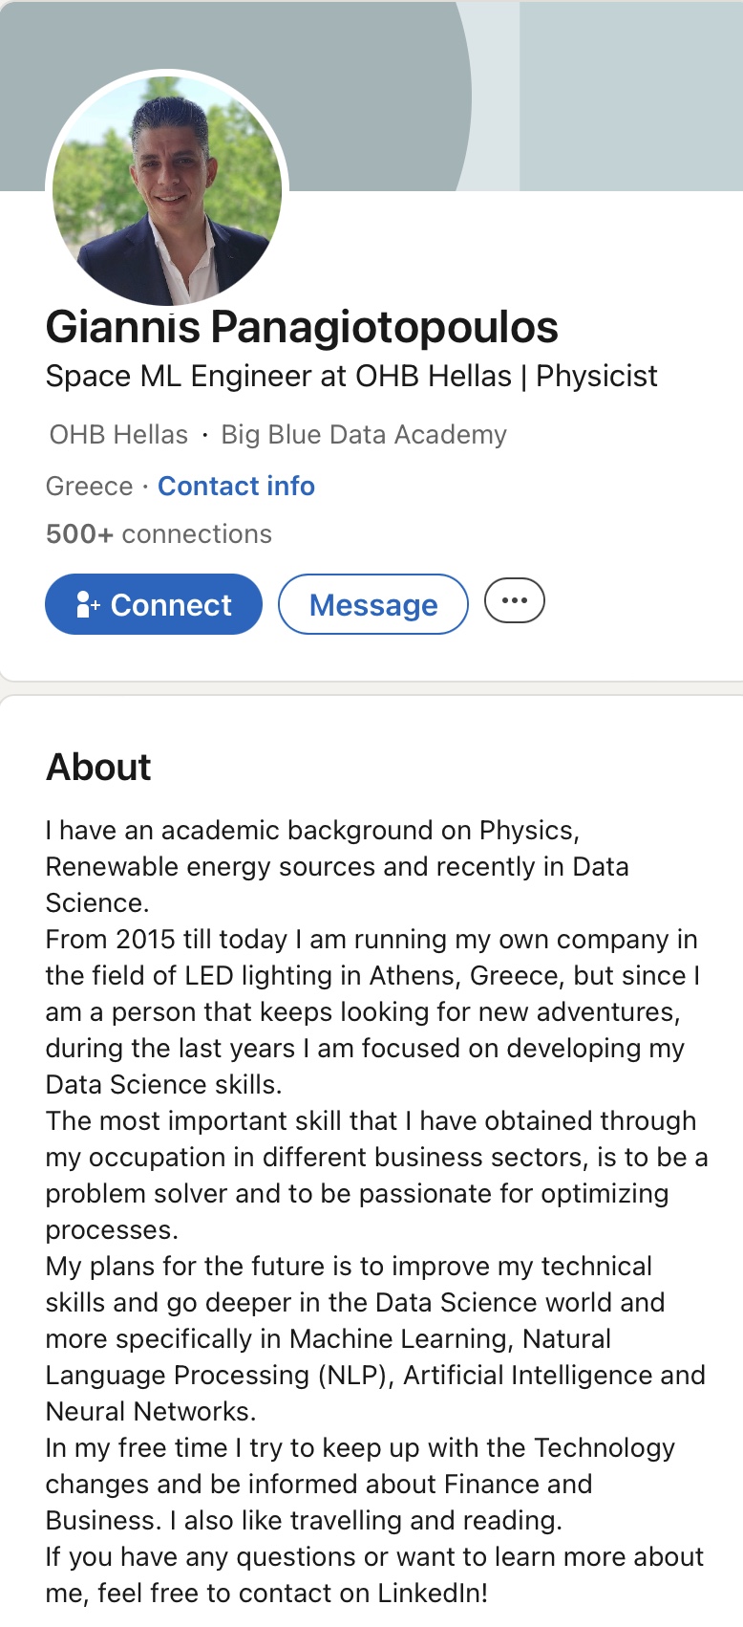The height and width of the screenshot is (1627, 743).
Task: Click the paragraph about LED lighting company
Action: (x=372, y=1011)
